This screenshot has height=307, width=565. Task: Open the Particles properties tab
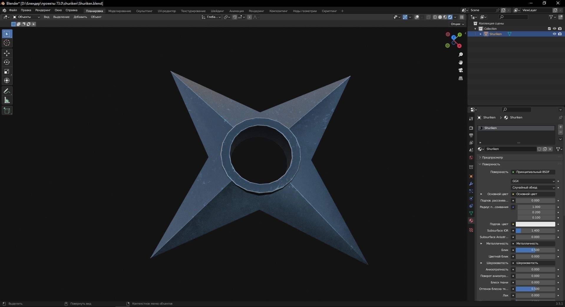click(x=471, y=191)
